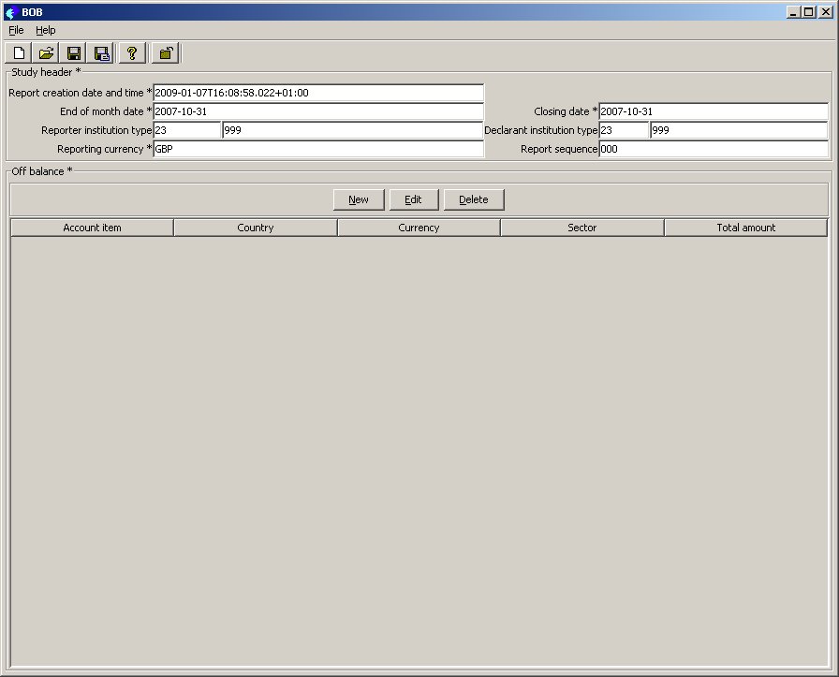Click the New document toolbar icon

pyautogui.click(x=19, y=53)
